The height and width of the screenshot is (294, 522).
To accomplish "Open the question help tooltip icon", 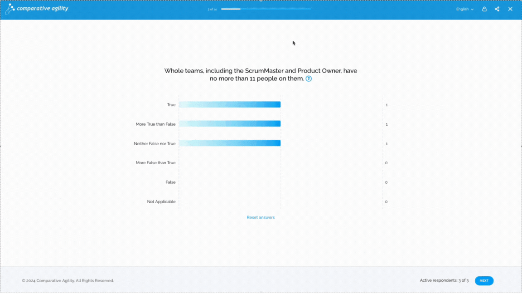I will 309,78.
